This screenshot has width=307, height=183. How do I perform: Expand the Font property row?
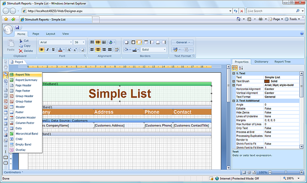234,85
